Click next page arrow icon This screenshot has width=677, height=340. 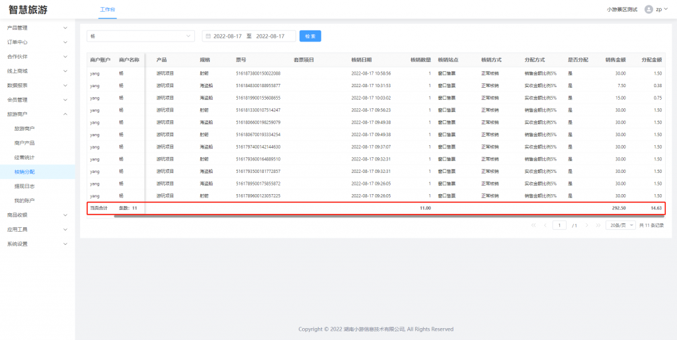pyautogui.click(x=587, y=225)
